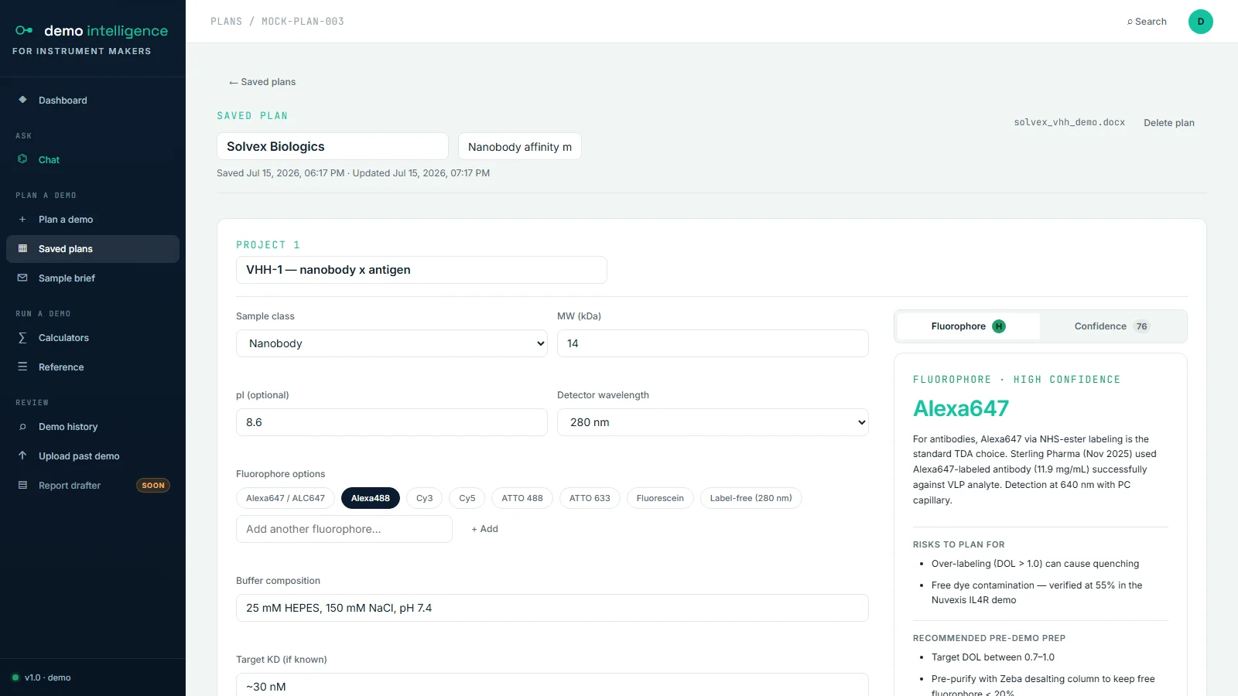Screen dimensions: 1238x696
Task: Click the Reference list icon
Action: pyautogui.click(x=22, y=367)
